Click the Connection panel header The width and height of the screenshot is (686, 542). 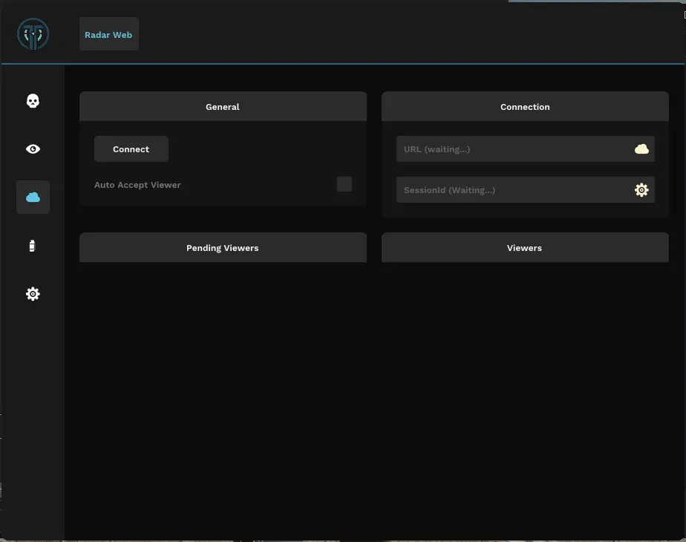[525, 107]
